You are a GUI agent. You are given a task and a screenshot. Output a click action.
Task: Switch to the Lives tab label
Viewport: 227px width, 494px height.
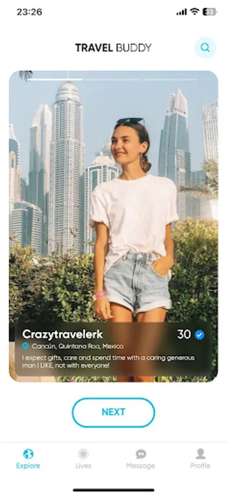83,465
